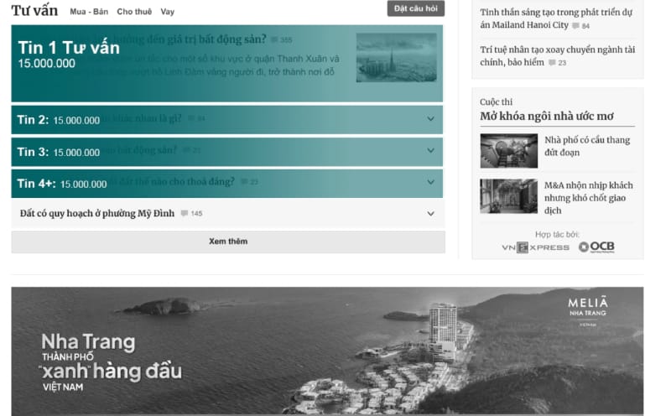
Task: Click the Meliá Nha Trang logo in banner
Action: point(588,310)
